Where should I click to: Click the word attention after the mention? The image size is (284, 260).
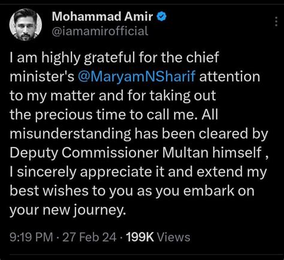click(229, 77)
